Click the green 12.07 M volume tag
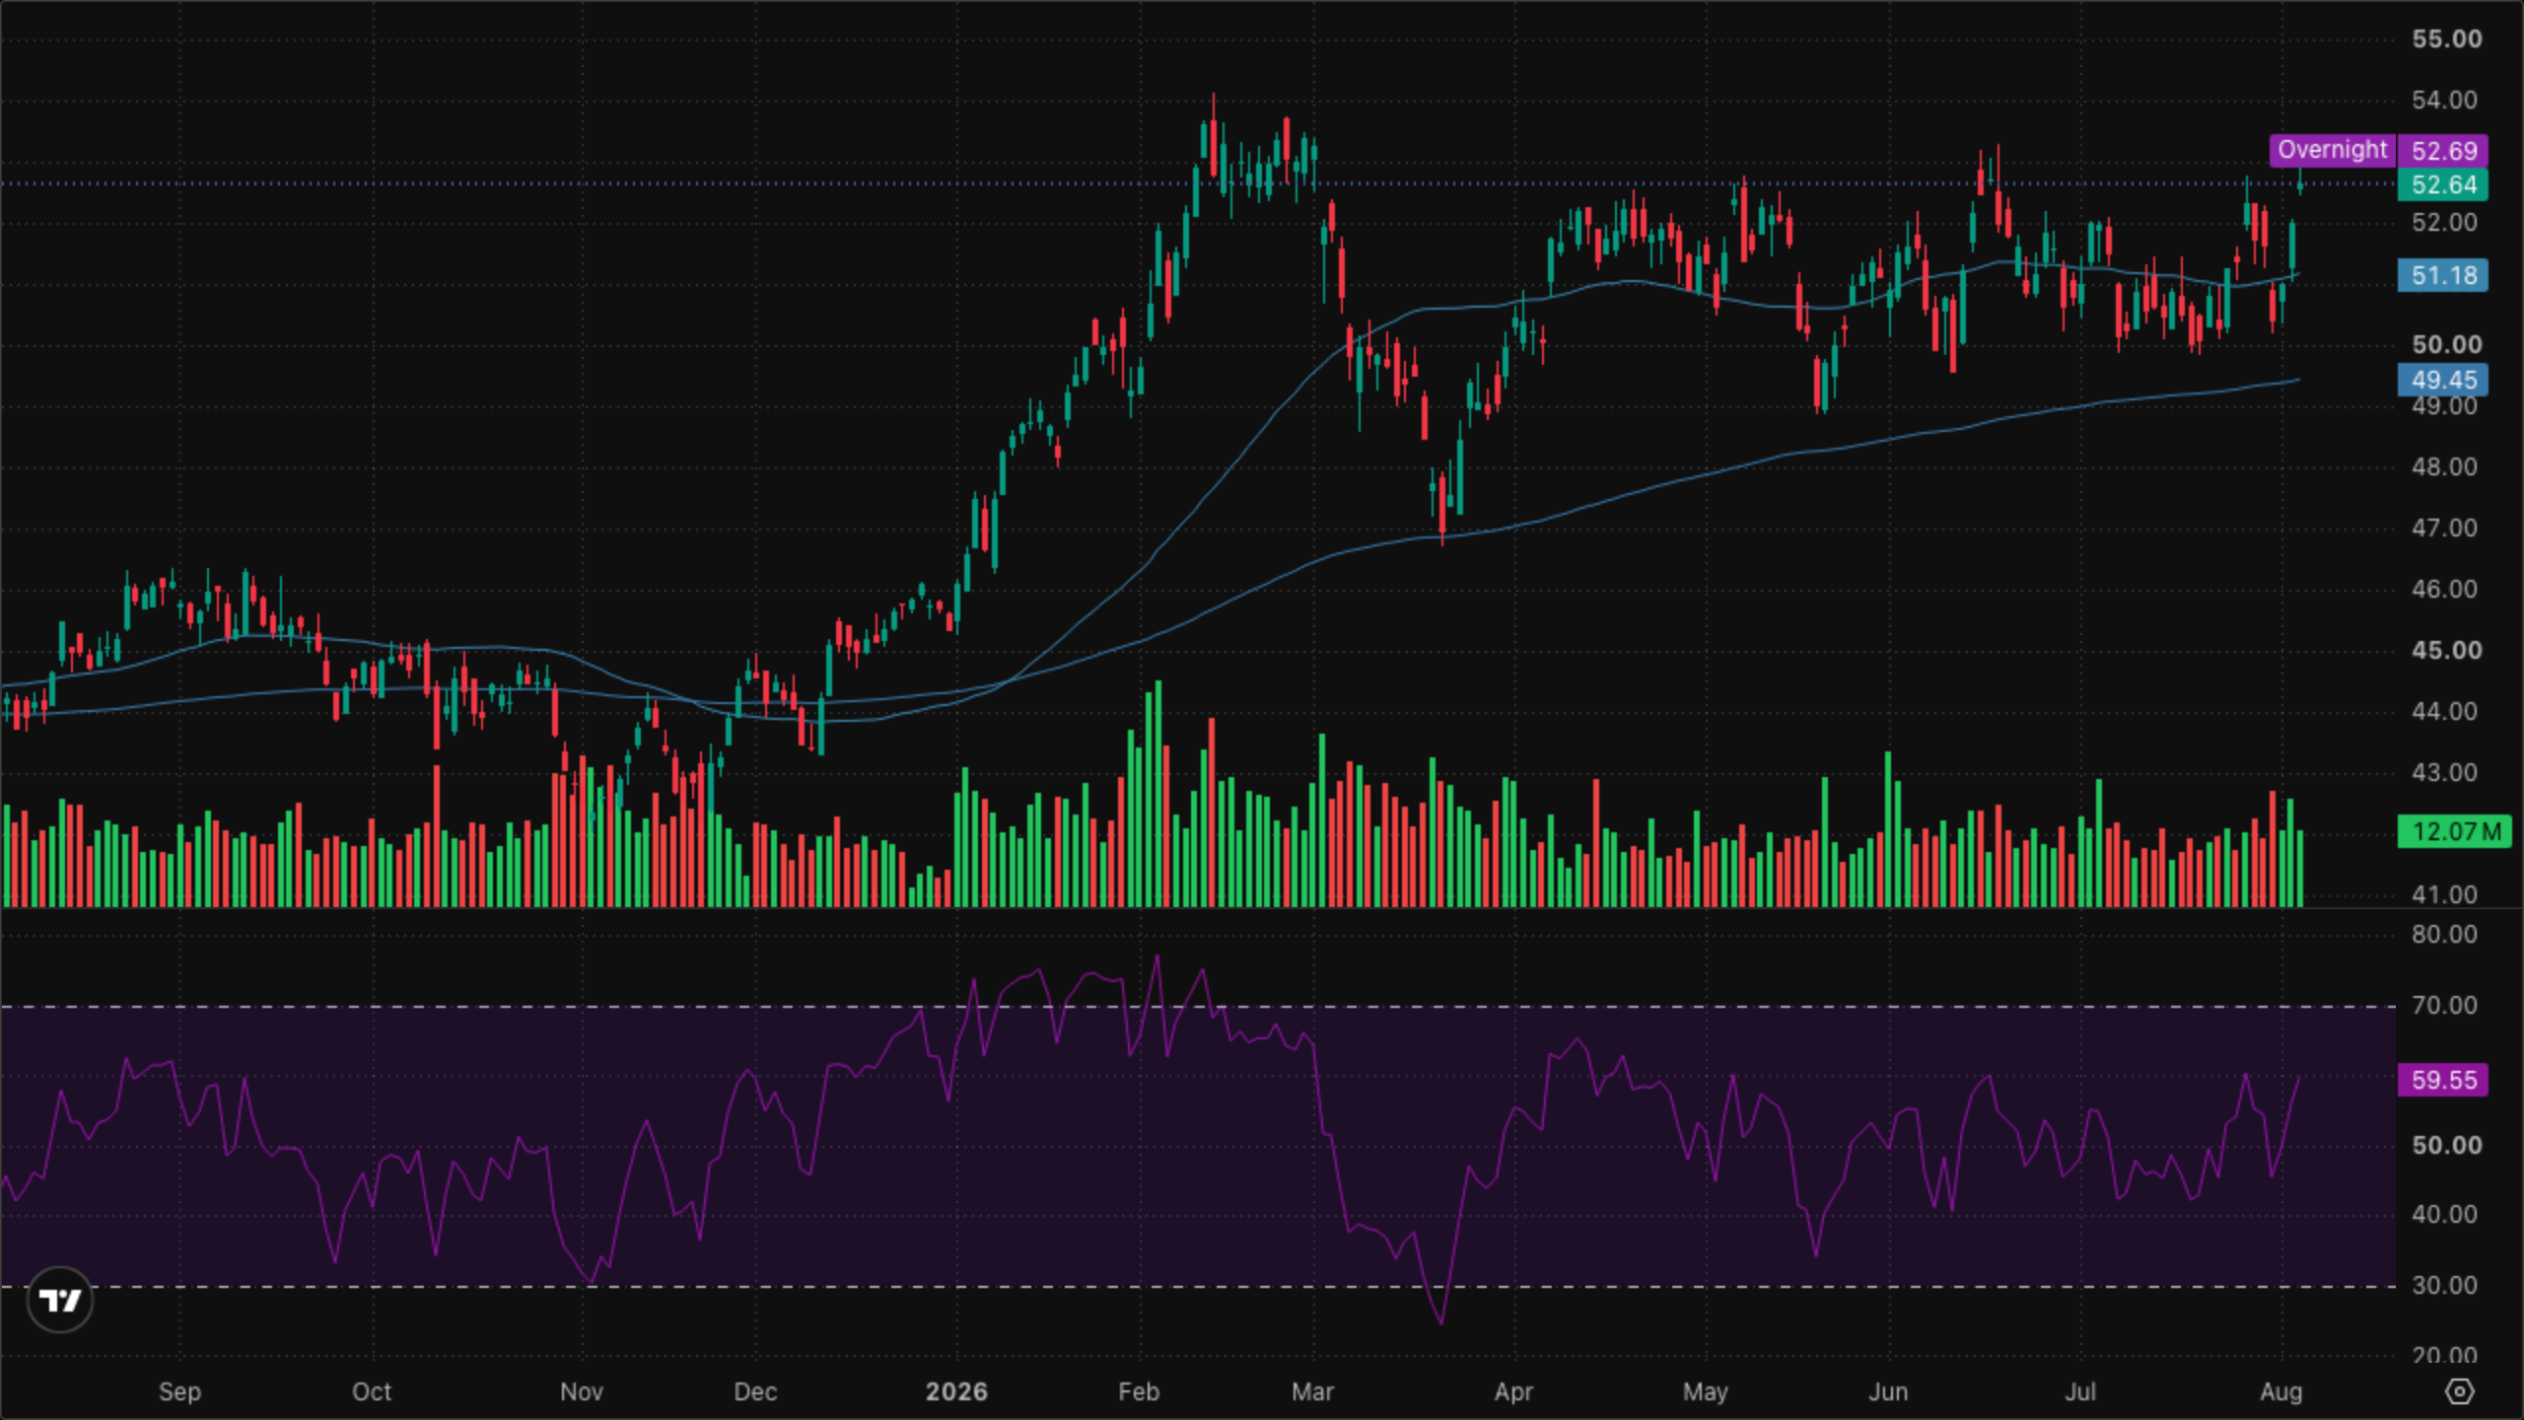Viewport: 2524px width, 1420px height. point(2455,831)
